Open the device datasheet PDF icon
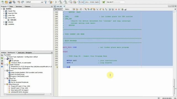 tap(2, 64)
